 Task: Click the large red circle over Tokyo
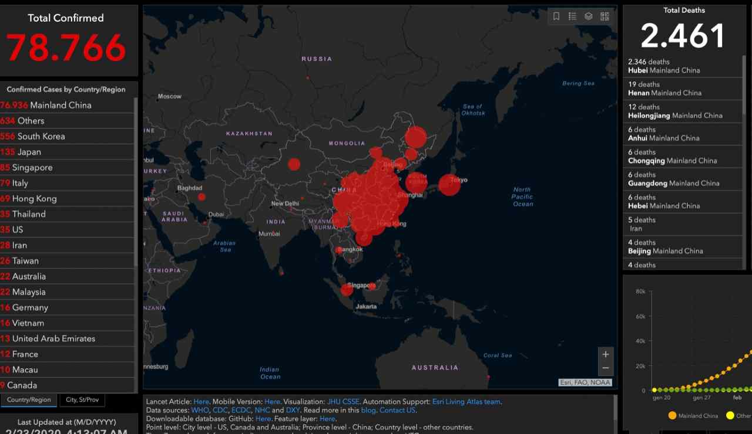tap(449, 185)
